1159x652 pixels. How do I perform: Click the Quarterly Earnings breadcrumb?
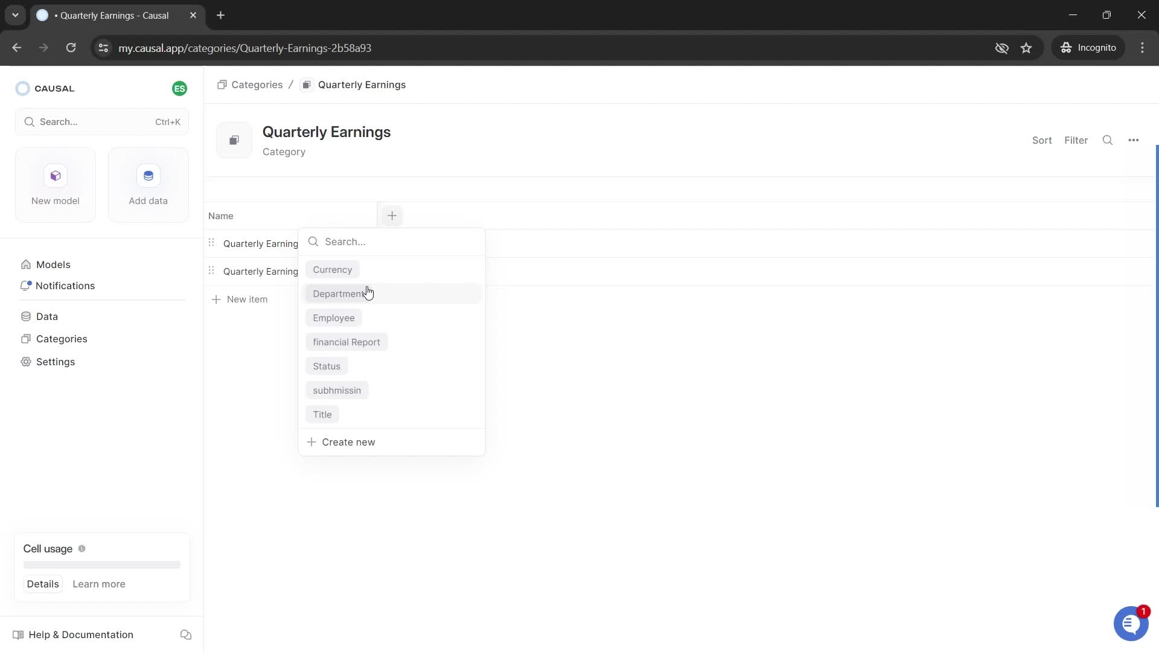pos(354,85)
